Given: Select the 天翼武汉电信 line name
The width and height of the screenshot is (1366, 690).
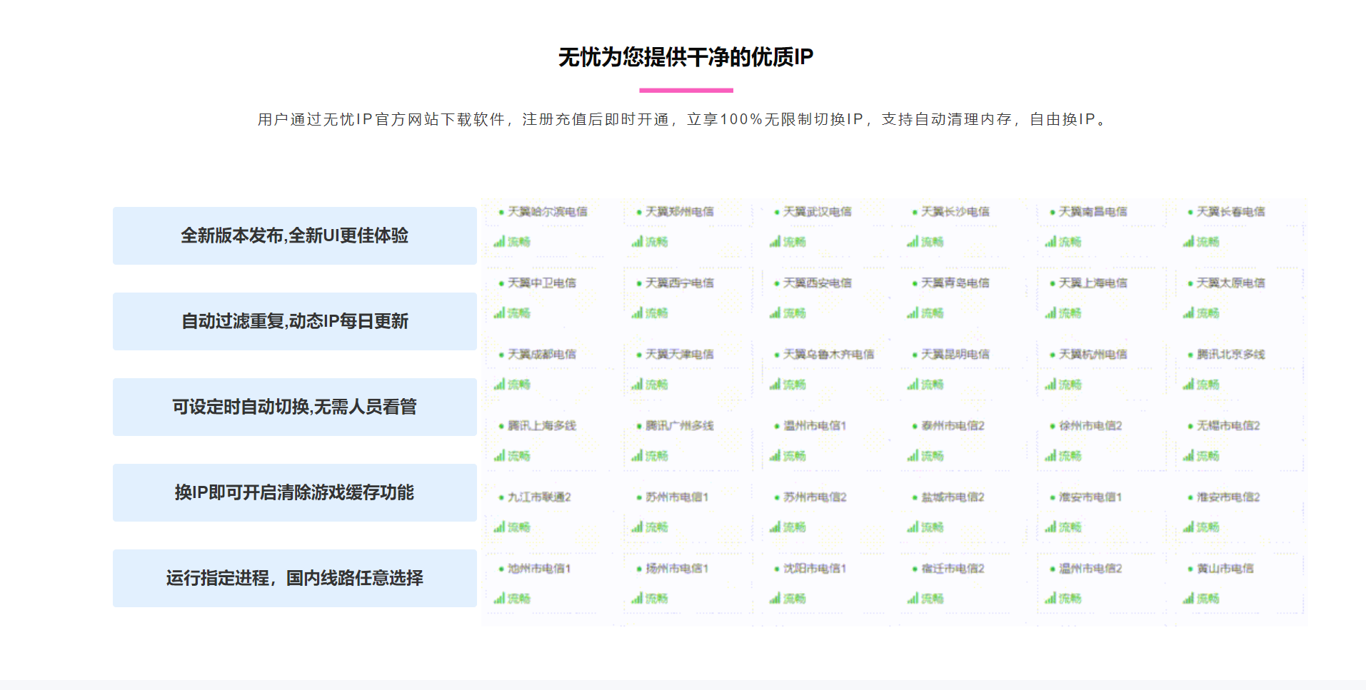Looking at the screenshot, I should 818,212.
